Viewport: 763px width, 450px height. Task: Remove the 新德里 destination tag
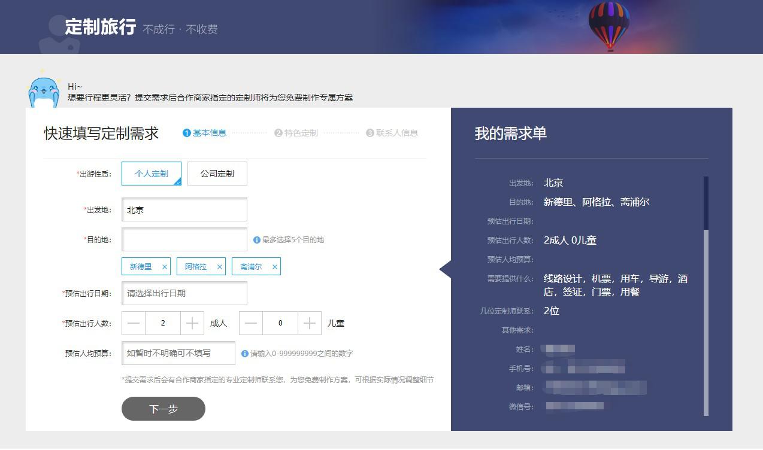(164, 266)
